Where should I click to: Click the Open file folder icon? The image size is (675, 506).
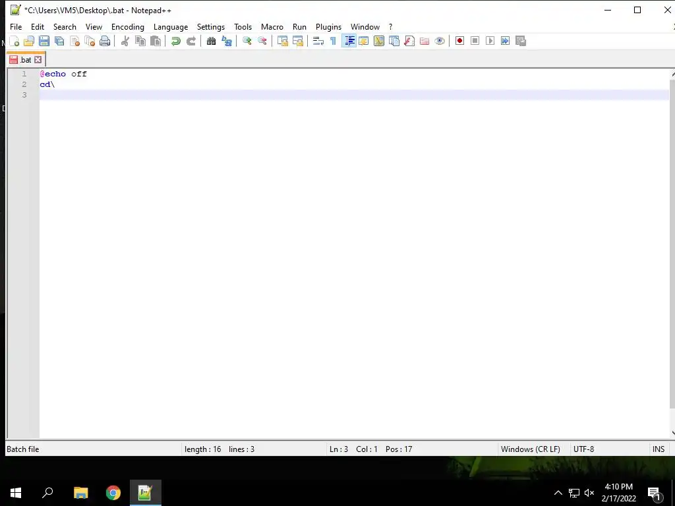(x=29, y=41)
